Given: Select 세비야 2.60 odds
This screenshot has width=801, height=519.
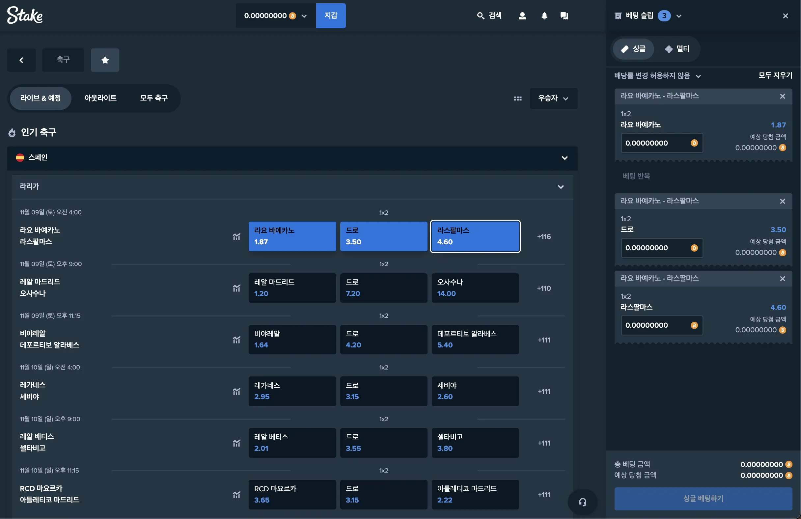Looking at the screenshot, I should pyautogui.click(x=475, y=391).
